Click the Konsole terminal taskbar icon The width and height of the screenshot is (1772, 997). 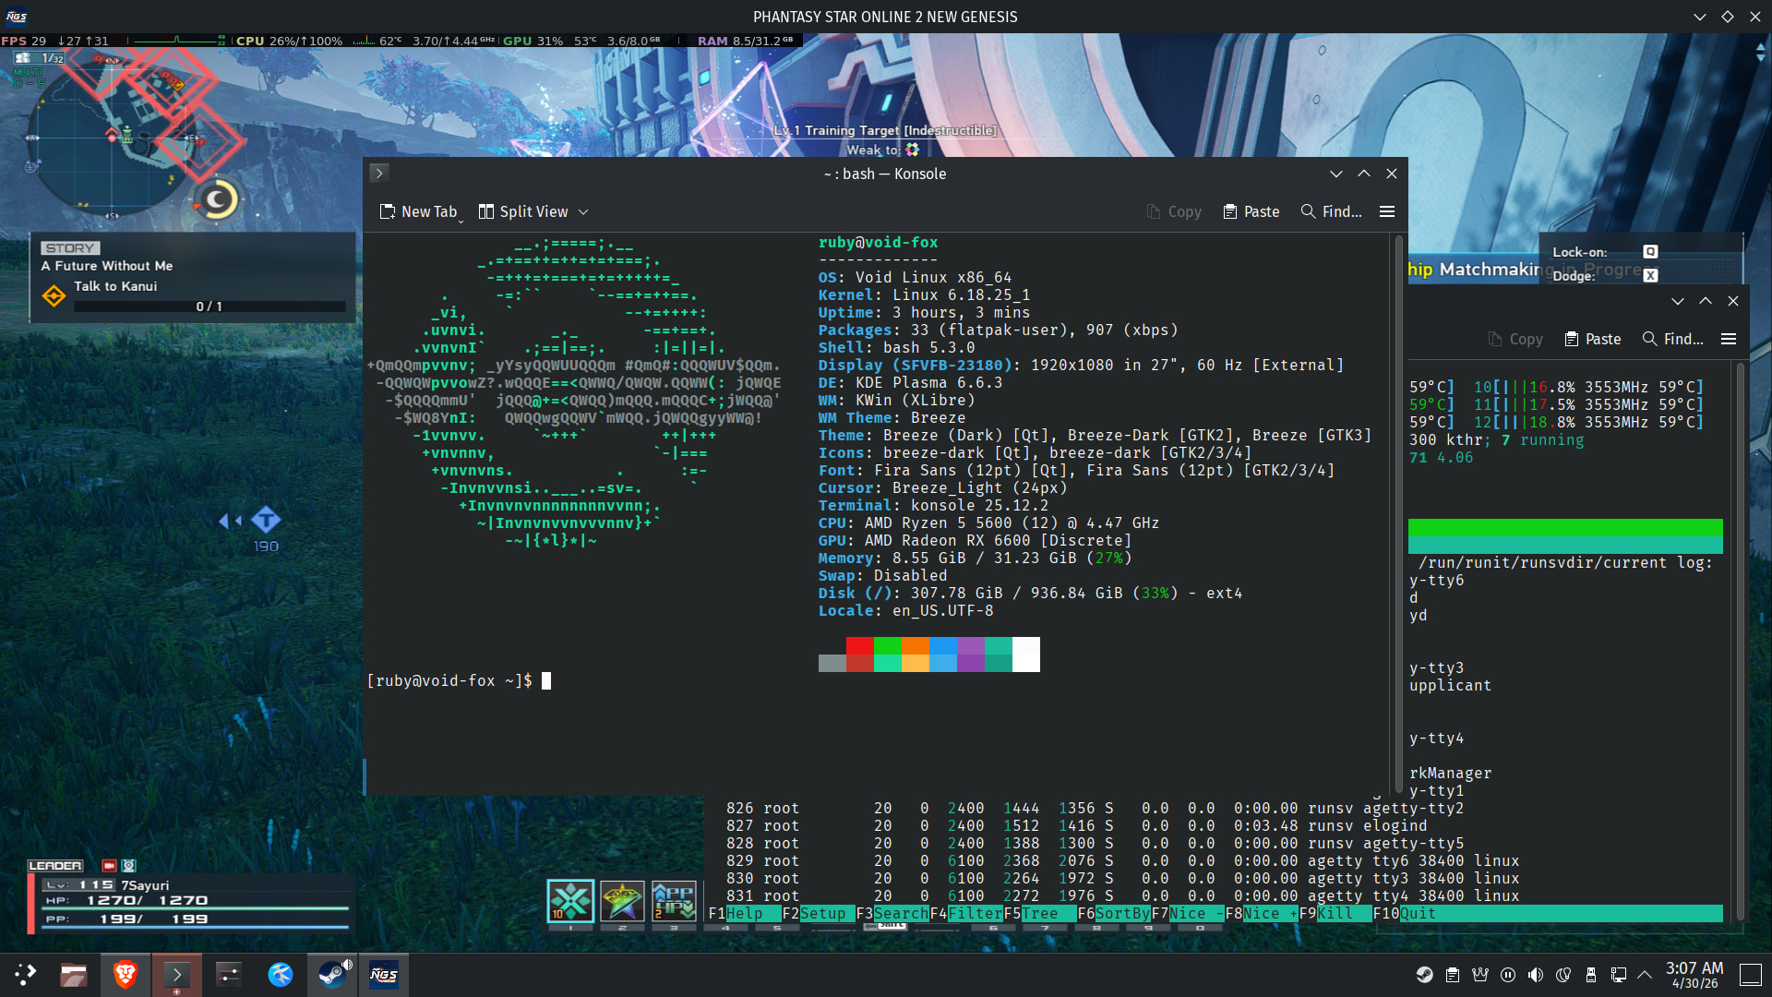176,974
